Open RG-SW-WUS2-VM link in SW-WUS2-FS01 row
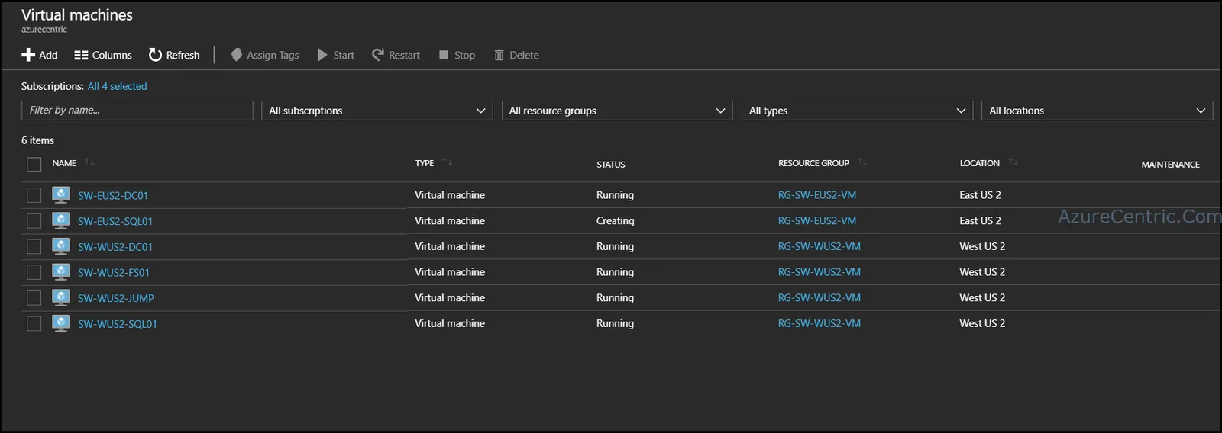The width and height of the screenshot is (1222, 433). coord(820,272)
